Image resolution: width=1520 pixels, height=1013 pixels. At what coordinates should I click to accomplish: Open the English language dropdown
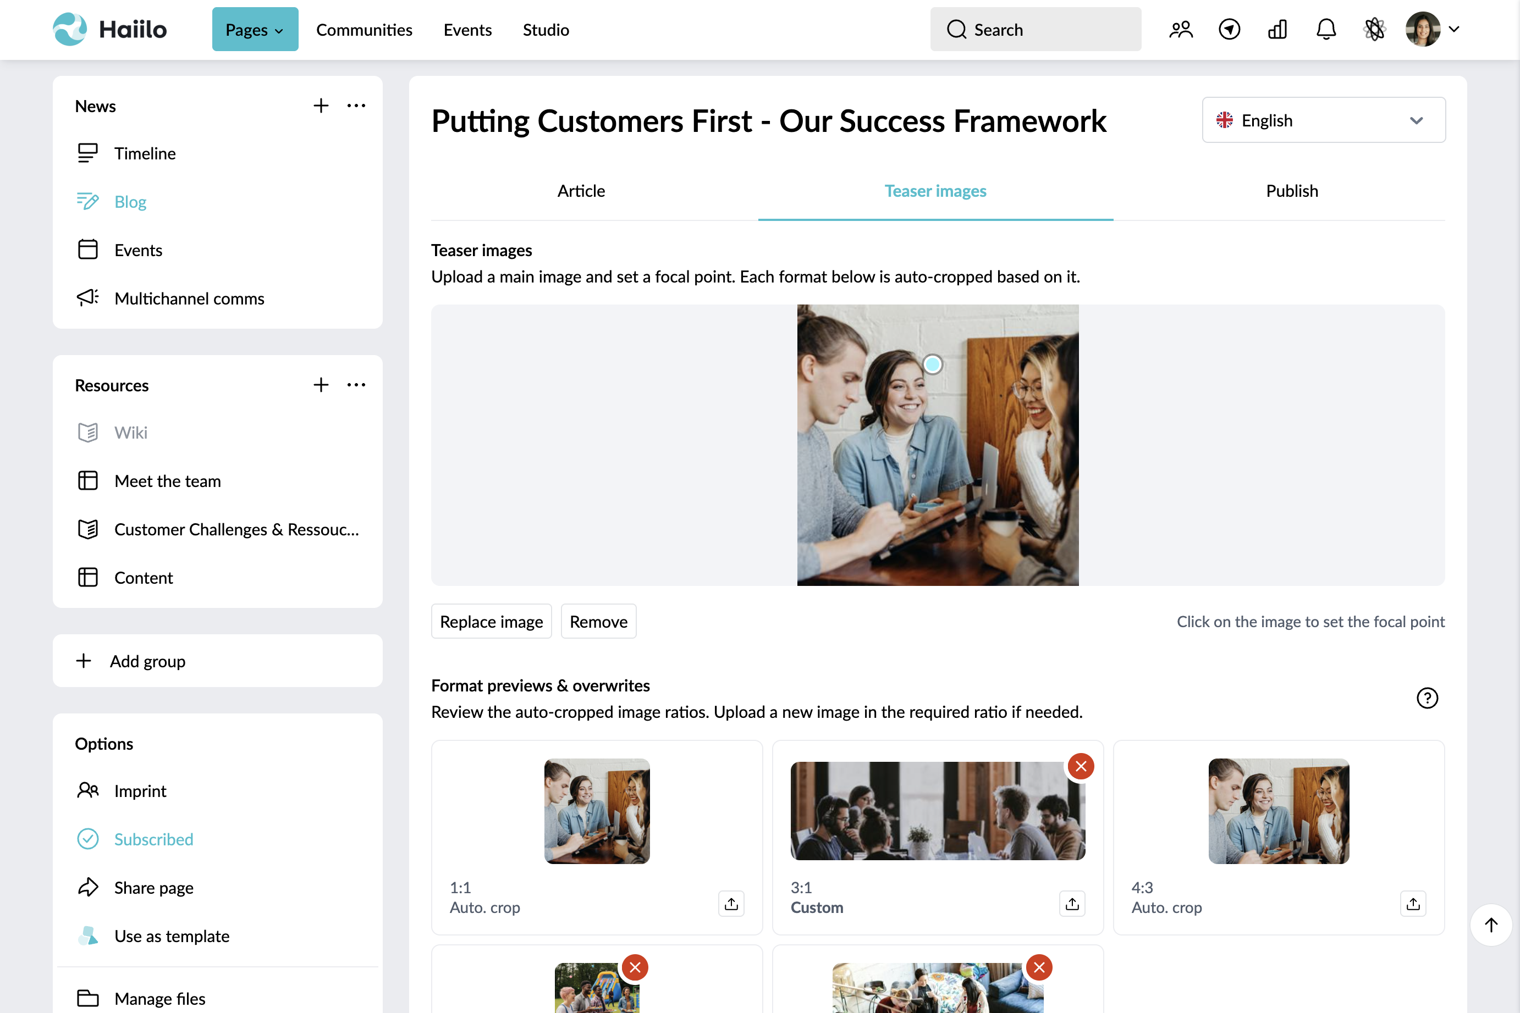[x=1324, y=120]
